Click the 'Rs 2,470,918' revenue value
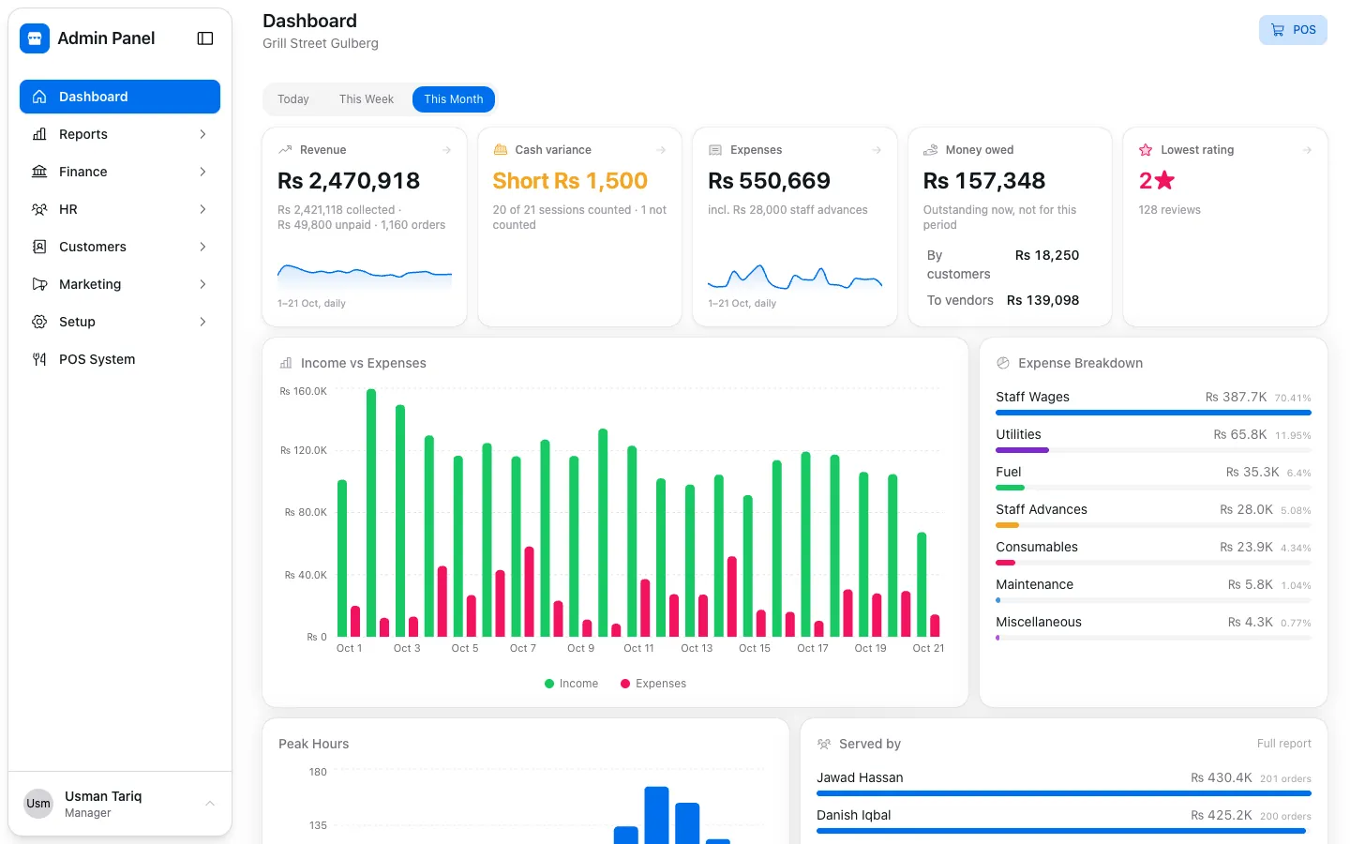 (349, 181)
